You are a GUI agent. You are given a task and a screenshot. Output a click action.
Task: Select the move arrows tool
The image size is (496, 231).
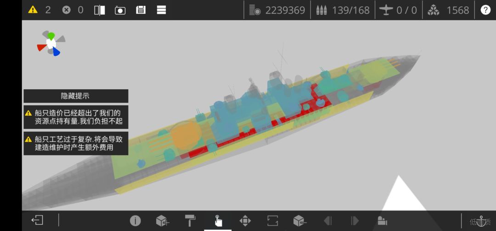245,220
